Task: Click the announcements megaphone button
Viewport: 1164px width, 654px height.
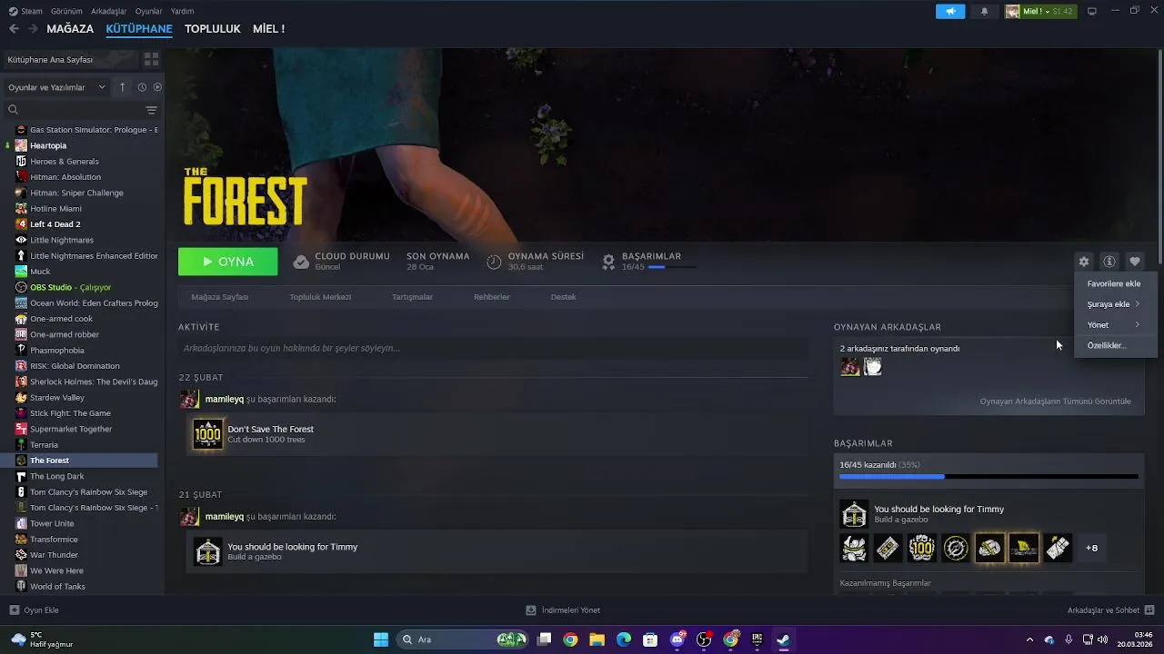Action: [x=950, y=11]
